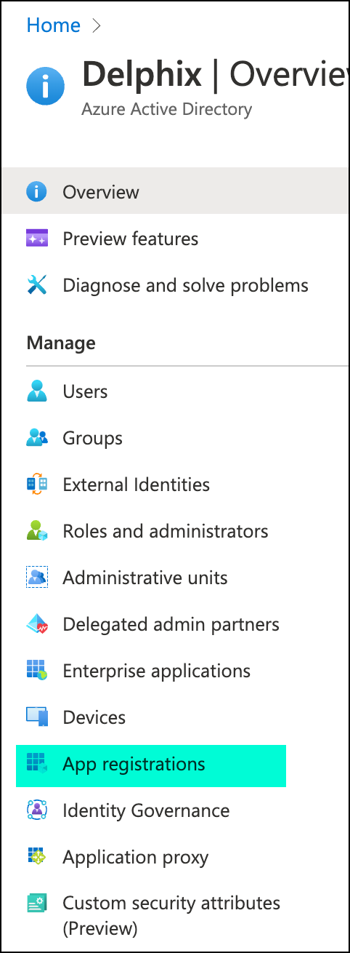Click the Overview info icon in sidebar
This screenshot has height=953, width=350.
click(36, 192)
